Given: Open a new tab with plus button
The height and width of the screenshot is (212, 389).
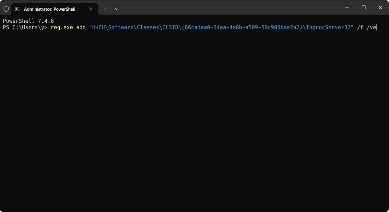Looking at the screenshot, I should coord(106,9).
